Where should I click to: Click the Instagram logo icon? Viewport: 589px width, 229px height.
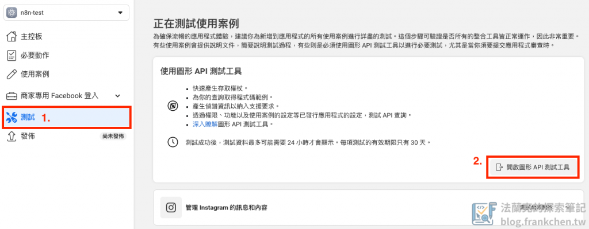(x=171, y=207)
